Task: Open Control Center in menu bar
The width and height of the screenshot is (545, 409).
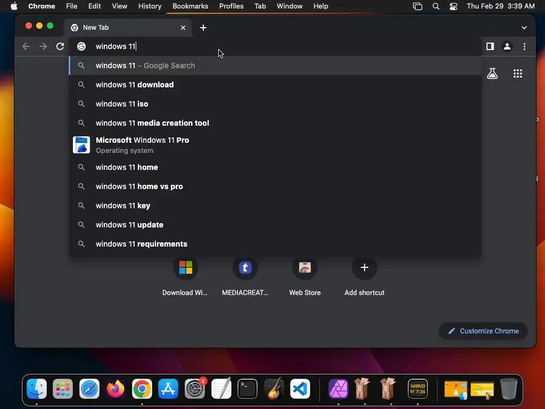Action: [453, 6]
